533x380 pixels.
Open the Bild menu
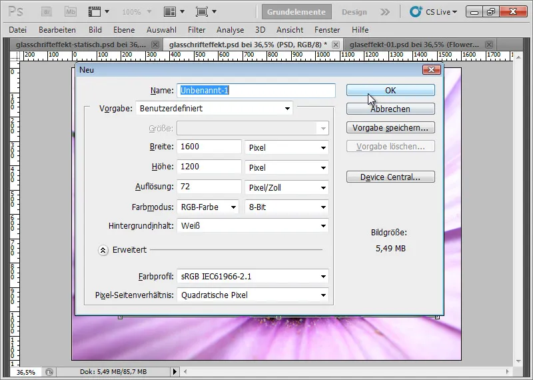point(95,30)
